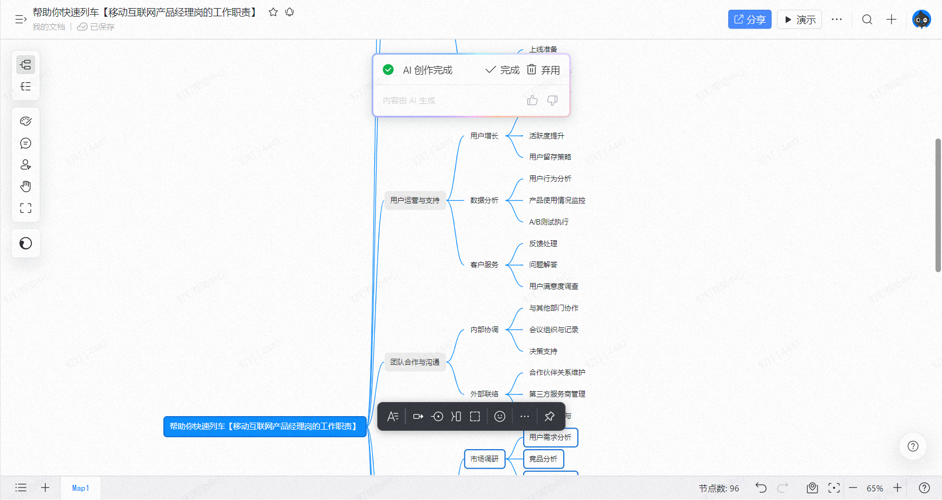
Task: Click the 节点数: 96 node count
Action: (x=719, y=488)
